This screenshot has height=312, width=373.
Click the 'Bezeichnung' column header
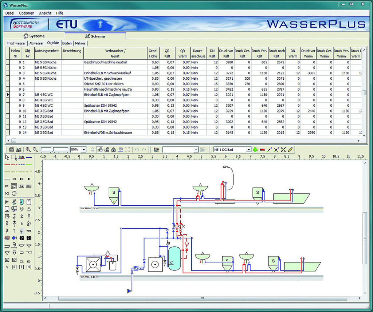(x=72, y=53)
